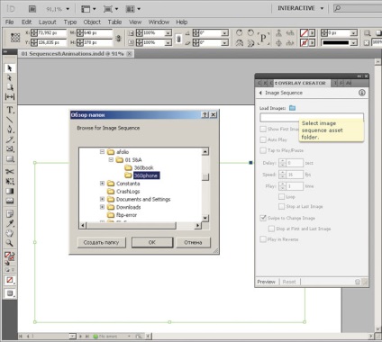The image size is (382, 342).
Task: Expand the Downloads folder node
Action: [x=102, y=207]
